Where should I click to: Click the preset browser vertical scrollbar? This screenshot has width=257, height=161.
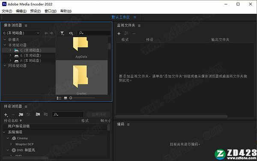click(x=108, y=128)
